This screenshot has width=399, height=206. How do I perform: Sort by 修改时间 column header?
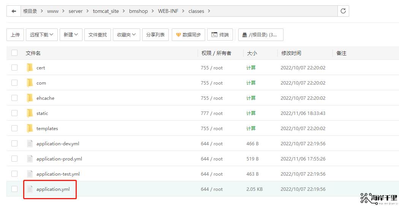[x=291, y=53]
